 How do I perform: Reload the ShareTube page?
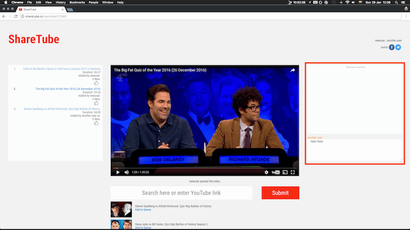coord(16,16)
